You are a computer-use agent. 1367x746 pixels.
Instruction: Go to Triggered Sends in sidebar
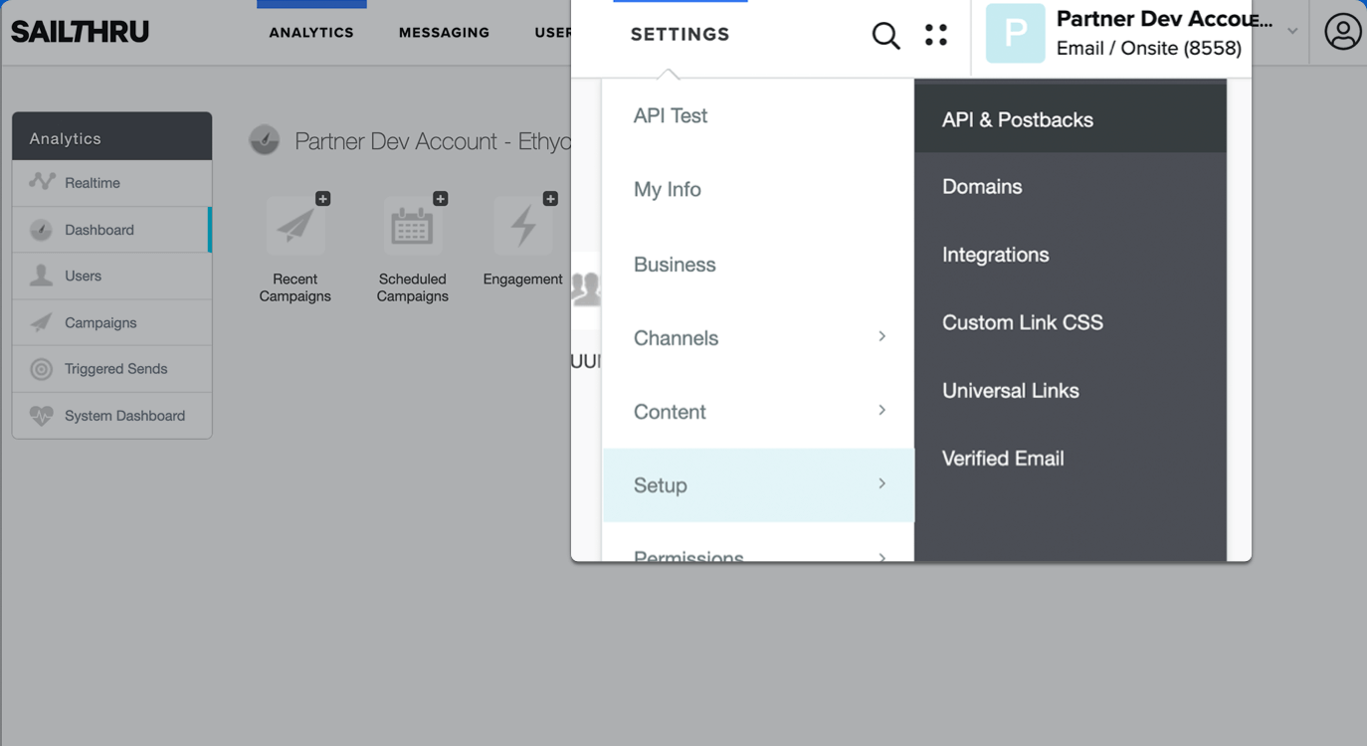click(111, 369)
